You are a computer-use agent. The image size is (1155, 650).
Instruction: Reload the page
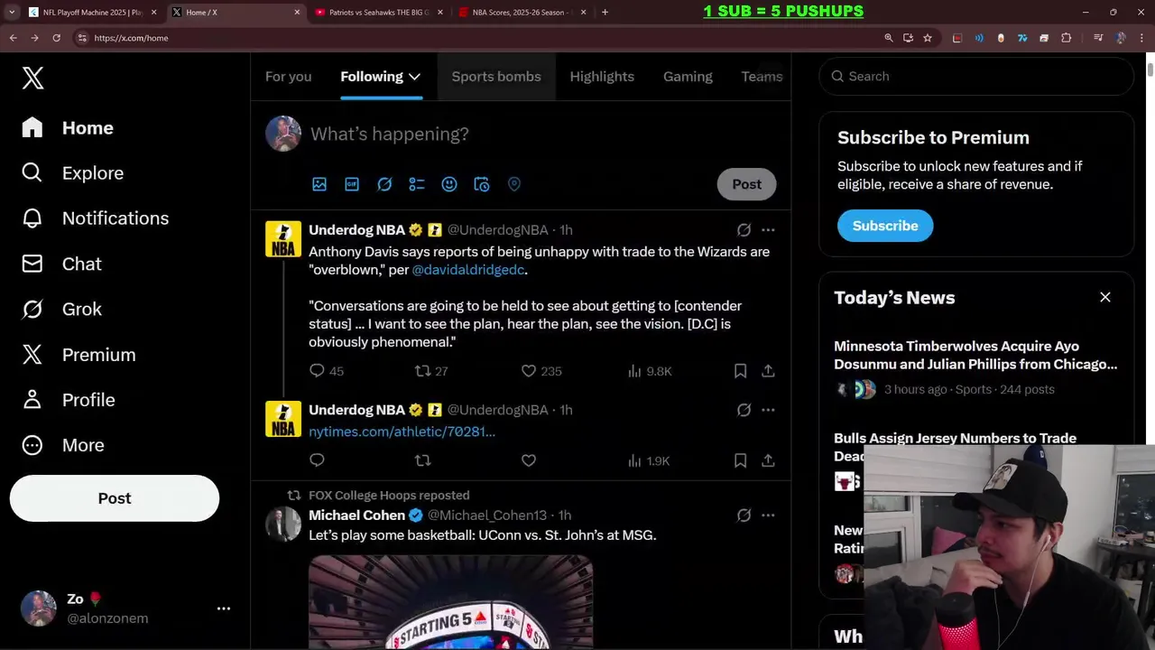(56, 38)
